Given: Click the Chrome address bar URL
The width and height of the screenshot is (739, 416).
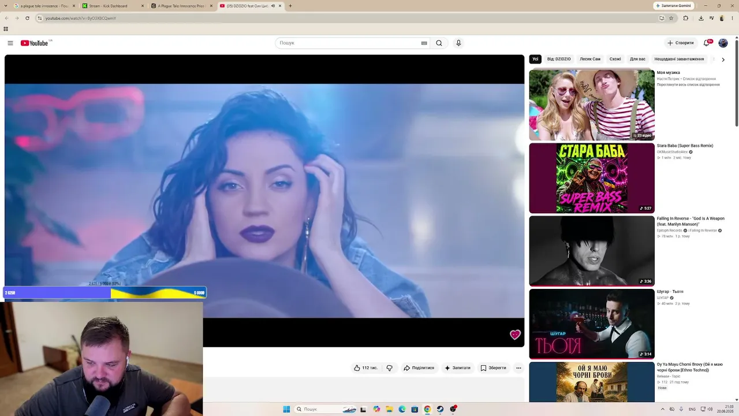Looking at the screenshot, I should [81, 18].
